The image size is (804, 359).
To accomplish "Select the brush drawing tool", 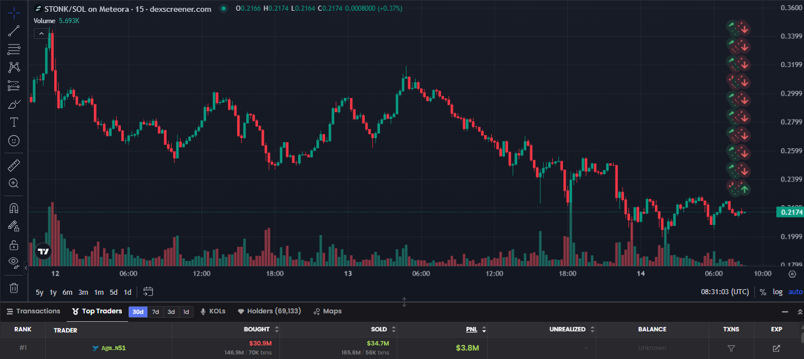I will tap(14, 104).
